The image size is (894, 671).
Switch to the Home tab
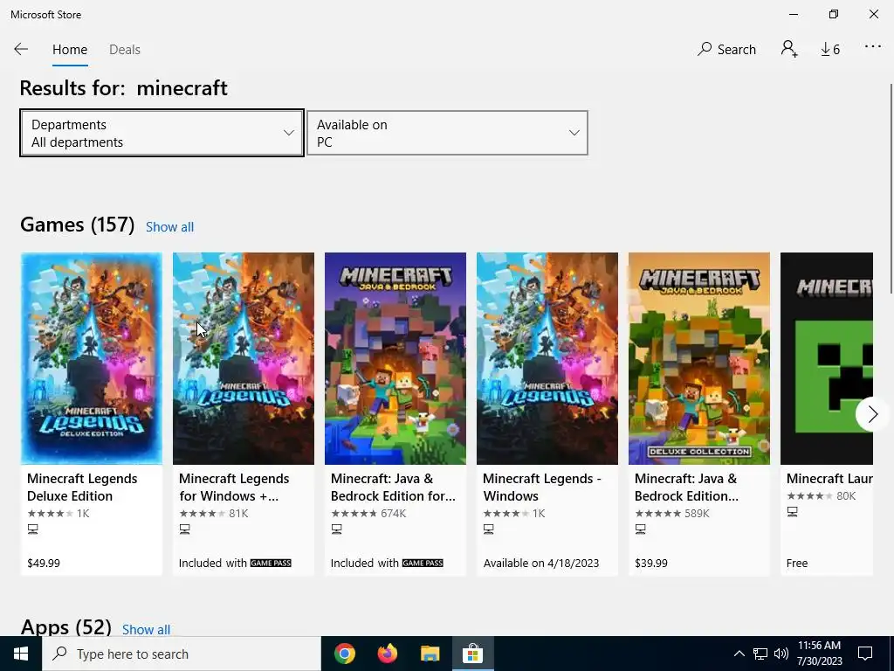(70, 50)
